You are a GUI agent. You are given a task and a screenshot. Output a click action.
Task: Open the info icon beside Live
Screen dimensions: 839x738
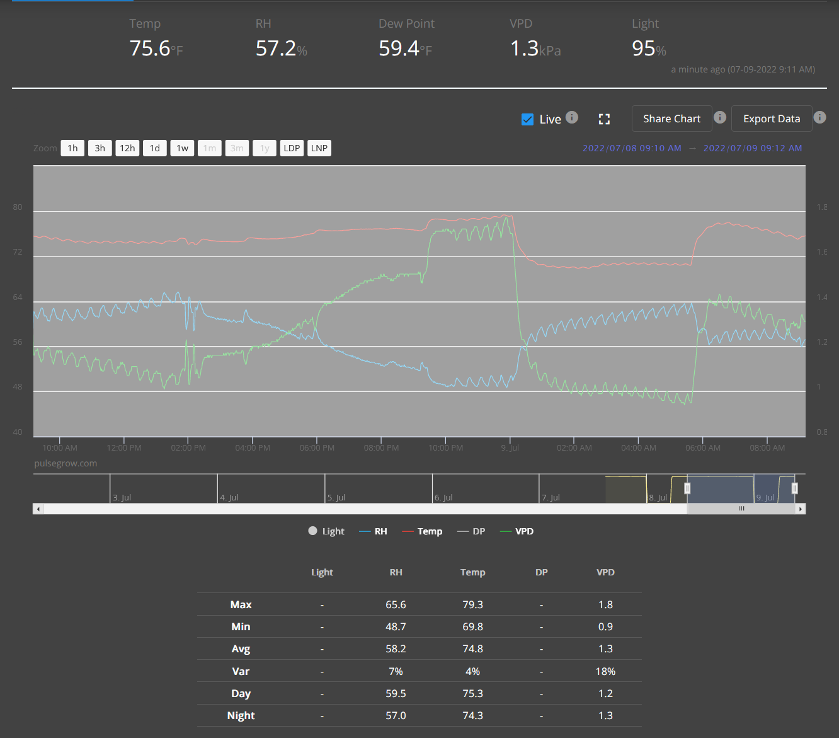point(572,117)
